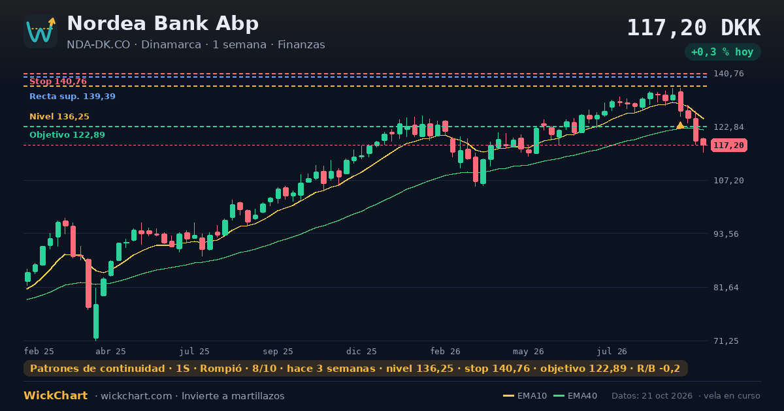Click the Patrones de continuidad summary bar
Viewport: 784px width, 411px height.
pos(355,369)
